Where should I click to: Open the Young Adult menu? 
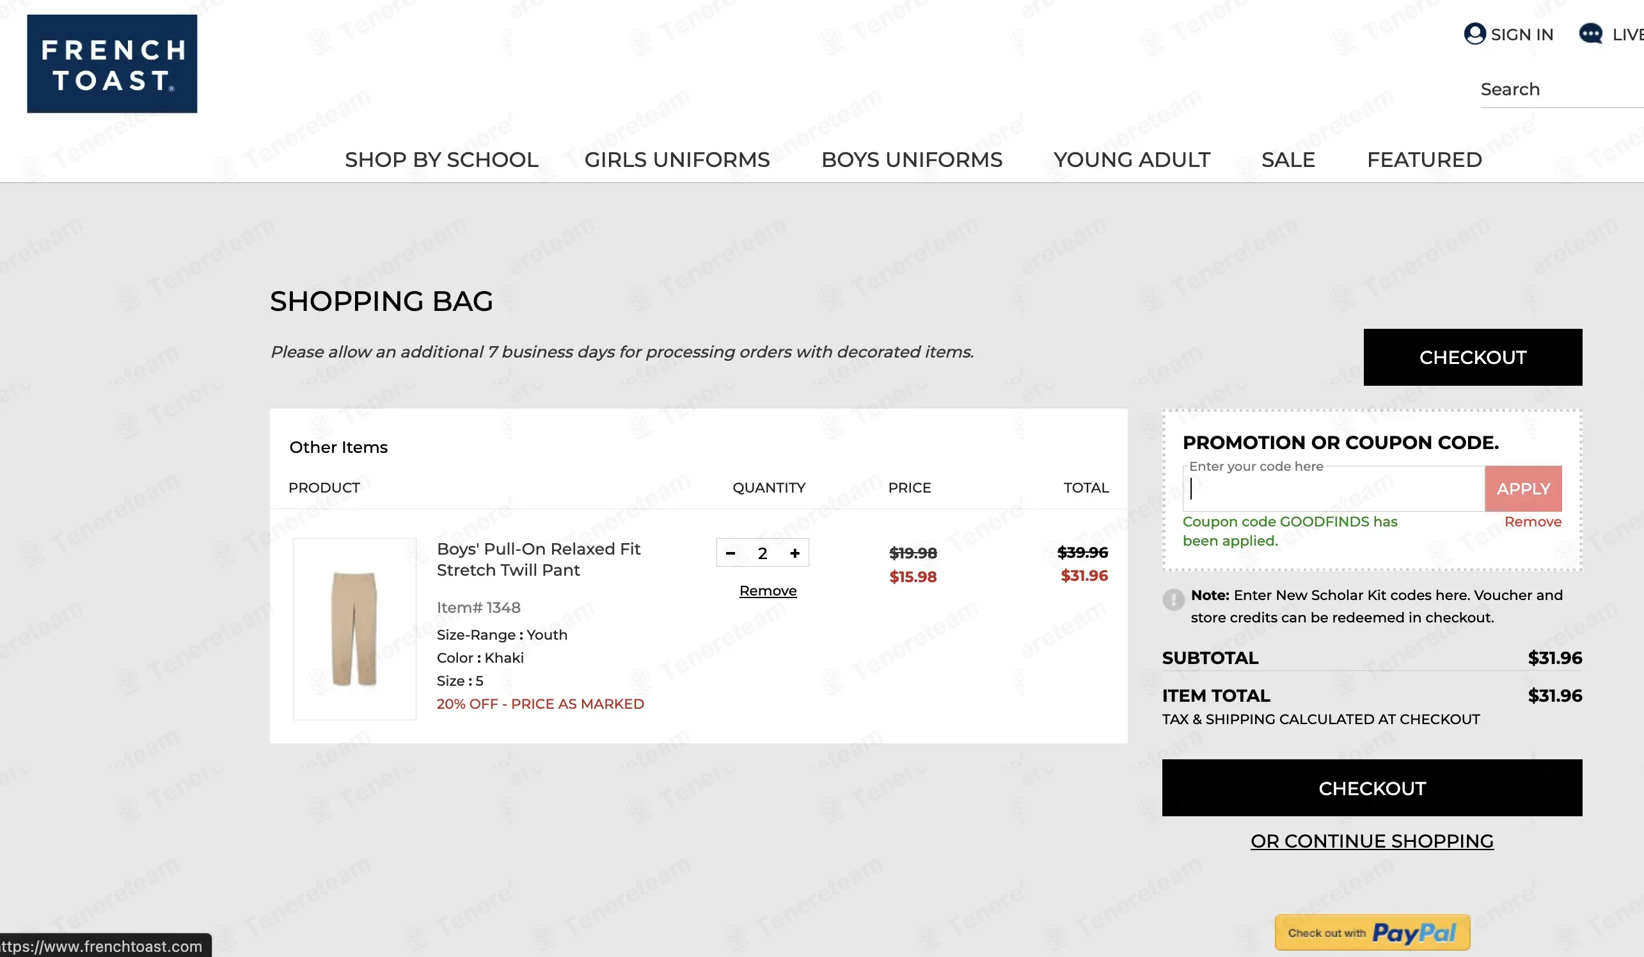point(1132,159)
